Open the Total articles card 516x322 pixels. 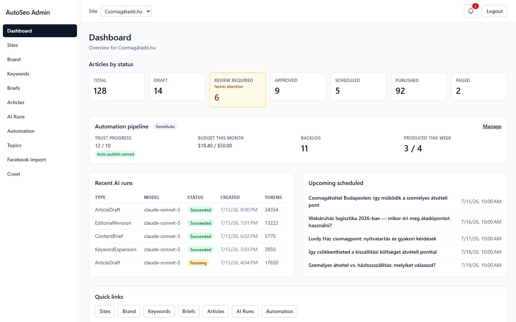[x=117, y=87]
